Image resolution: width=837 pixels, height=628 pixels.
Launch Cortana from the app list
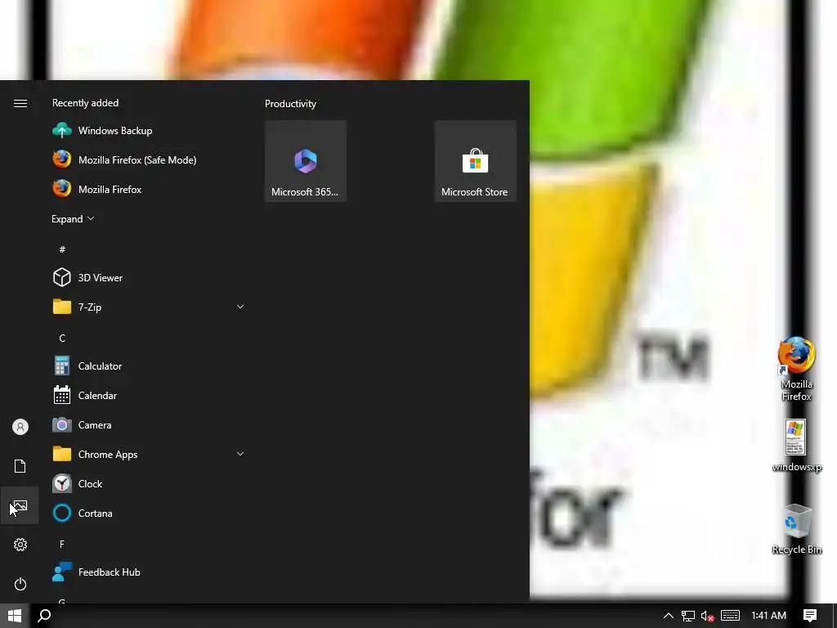pos(150,514)
